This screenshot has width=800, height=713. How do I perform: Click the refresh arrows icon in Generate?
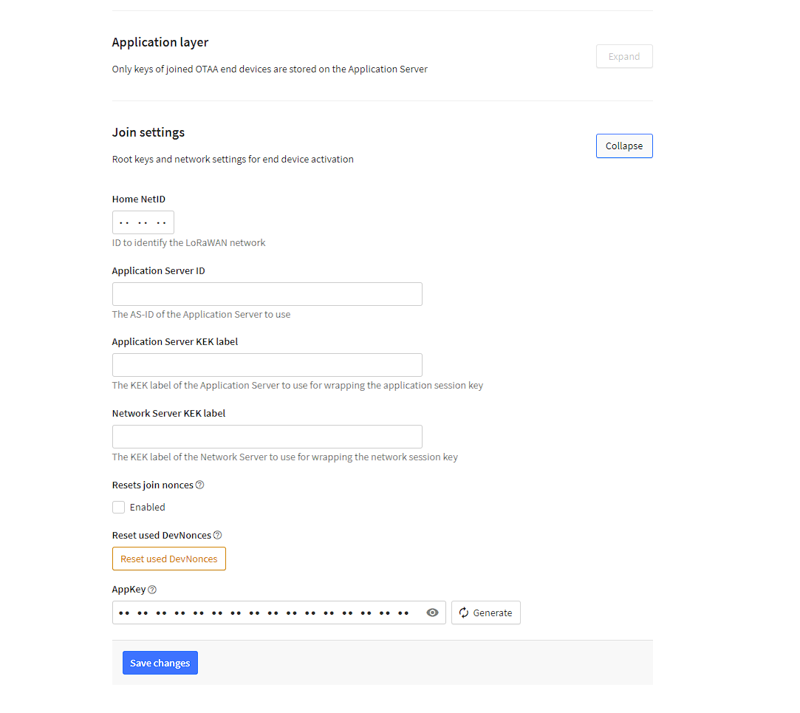[x=463, y=613]
